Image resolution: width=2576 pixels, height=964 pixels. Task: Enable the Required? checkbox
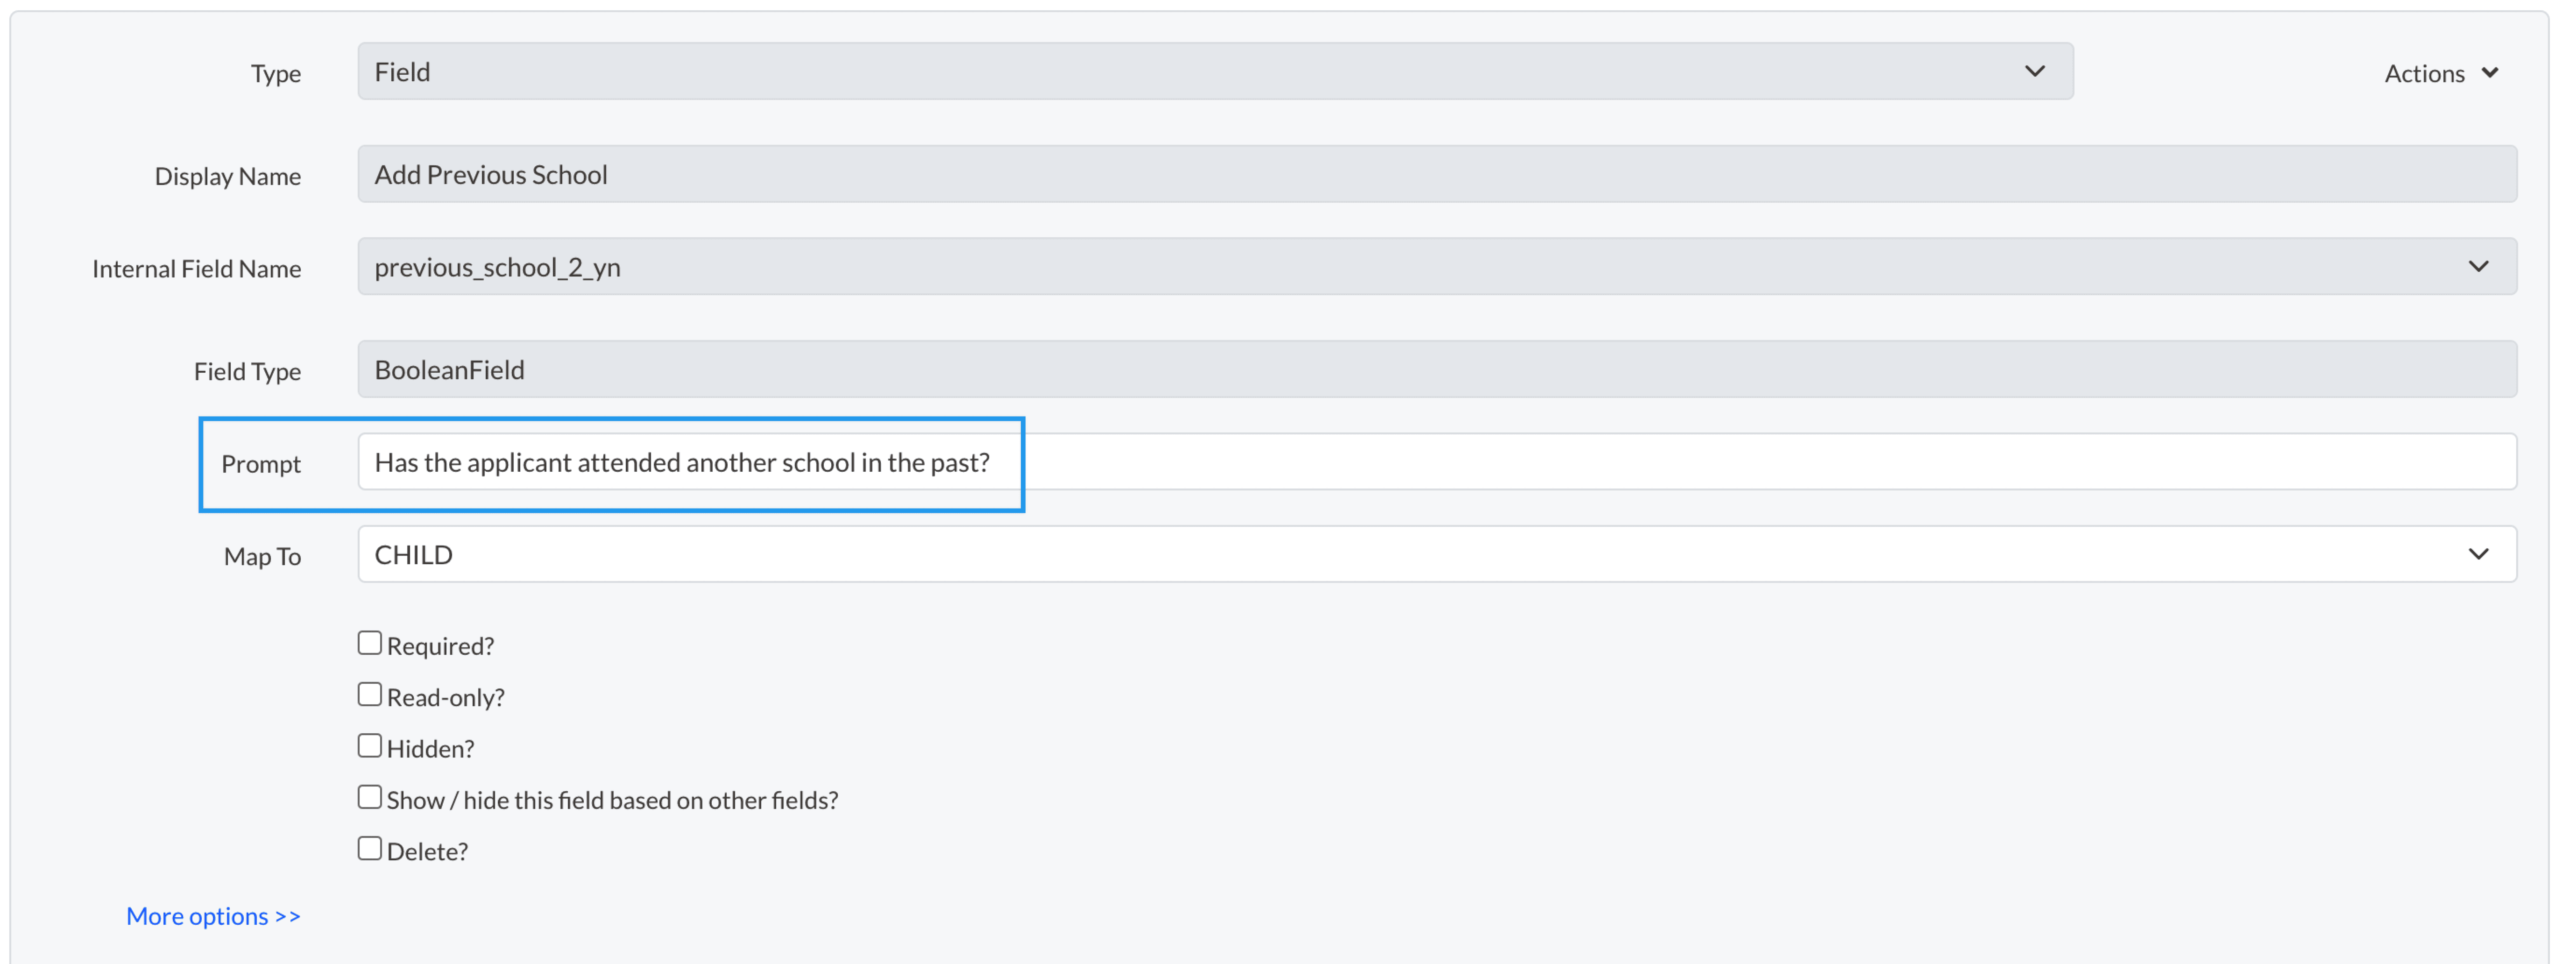[370, 643]
